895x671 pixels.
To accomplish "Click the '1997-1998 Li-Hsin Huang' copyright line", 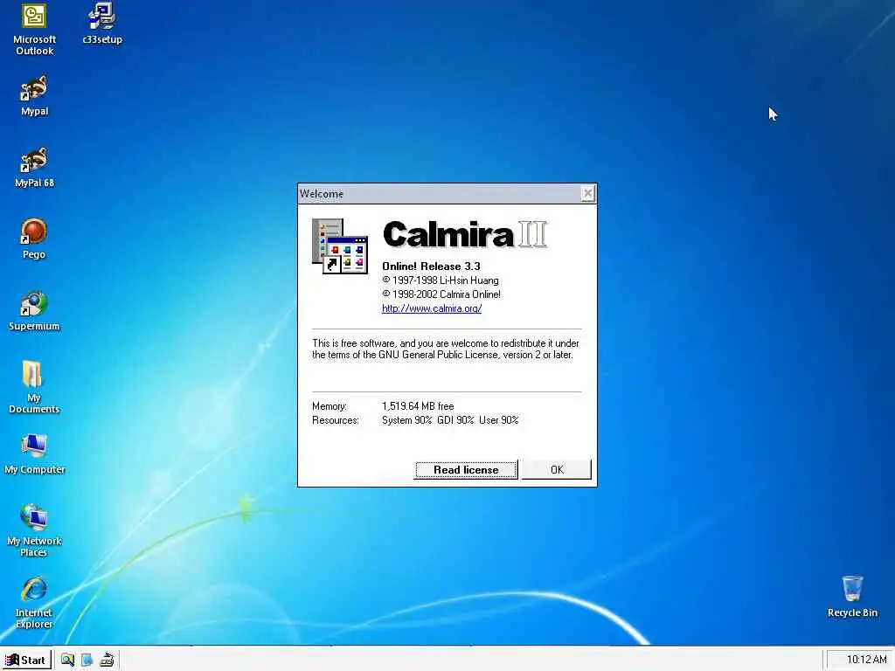I will click(x=441, y=280).
